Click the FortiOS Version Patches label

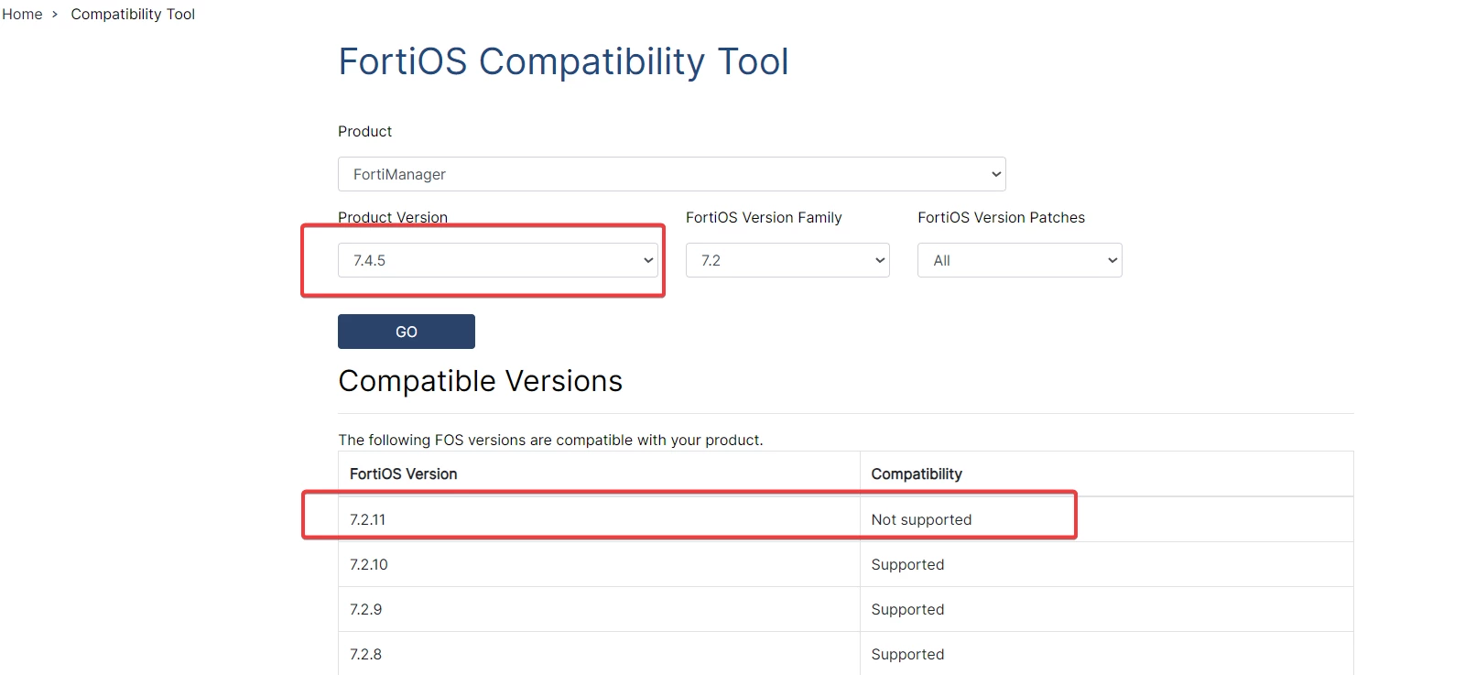[1001, 217]
